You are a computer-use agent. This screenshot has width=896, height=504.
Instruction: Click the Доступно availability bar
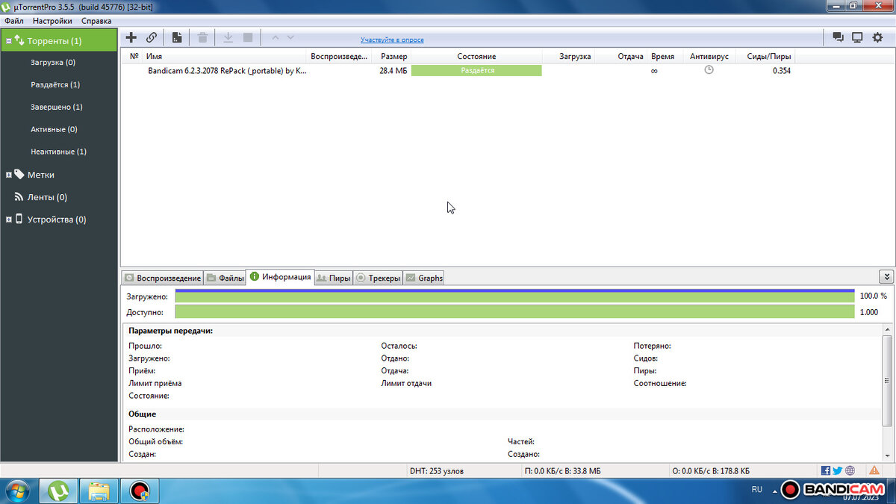coord(514,311)
